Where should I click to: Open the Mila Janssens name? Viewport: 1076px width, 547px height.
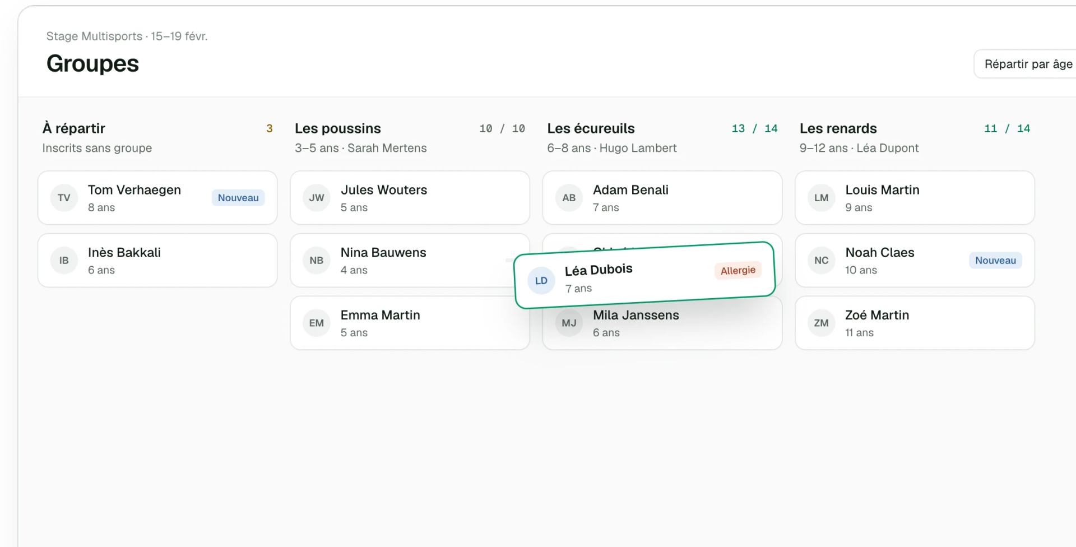pos(636,316)
